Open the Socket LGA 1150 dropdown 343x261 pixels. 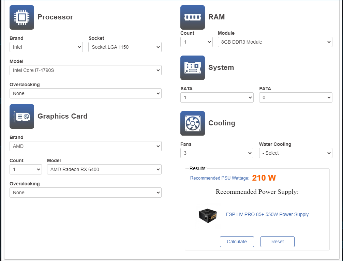tap(125, 47)
